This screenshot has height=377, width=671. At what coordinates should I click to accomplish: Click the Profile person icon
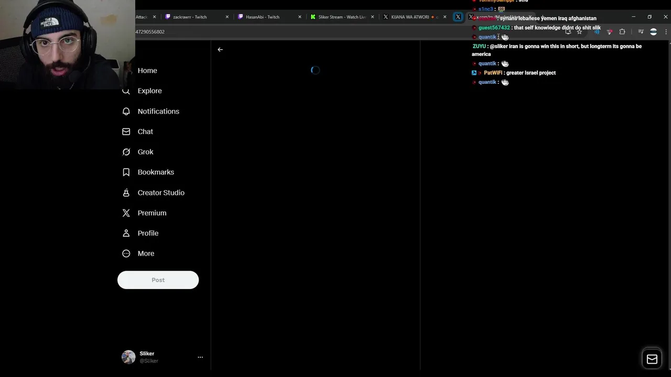[x=126, y=234]
